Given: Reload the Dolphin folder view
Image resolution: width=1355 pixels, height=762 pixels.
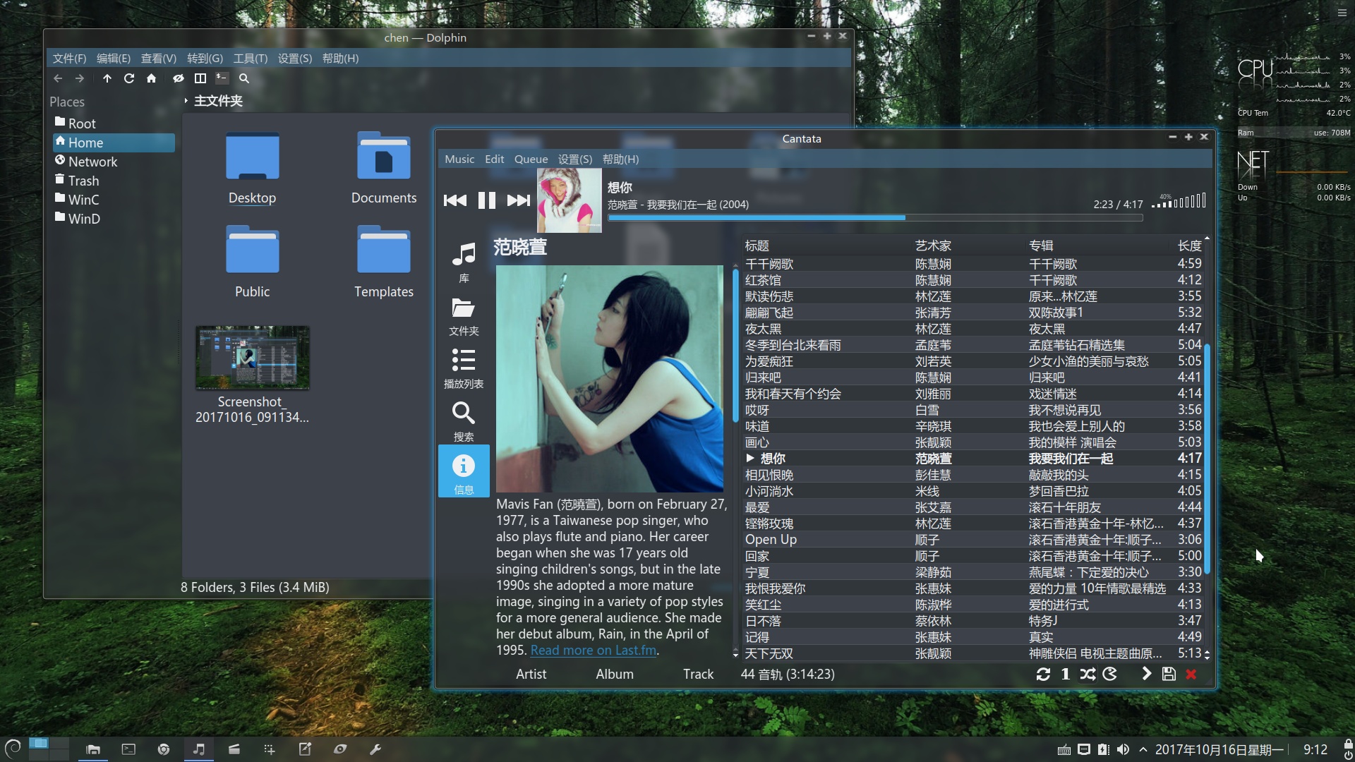Looking at the screenshot, I should pyautogui.click(x=129, y=78).
